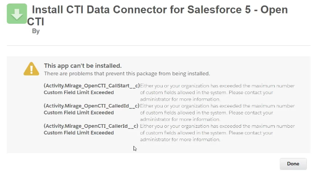Click the horizontal divider below the header
322x177 pixels.
click(x=159, y=45)
